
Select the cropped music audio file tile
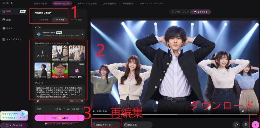pyautogui.click(x=77, y=70)
